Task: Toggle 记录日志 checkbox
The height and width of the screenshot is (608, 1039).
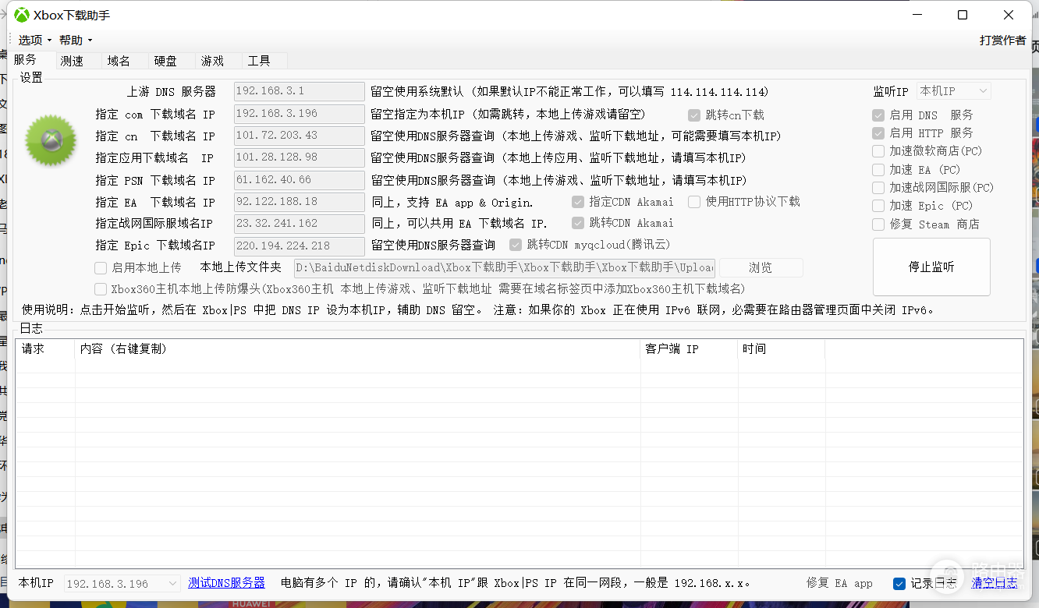Action: click(899, 583)
